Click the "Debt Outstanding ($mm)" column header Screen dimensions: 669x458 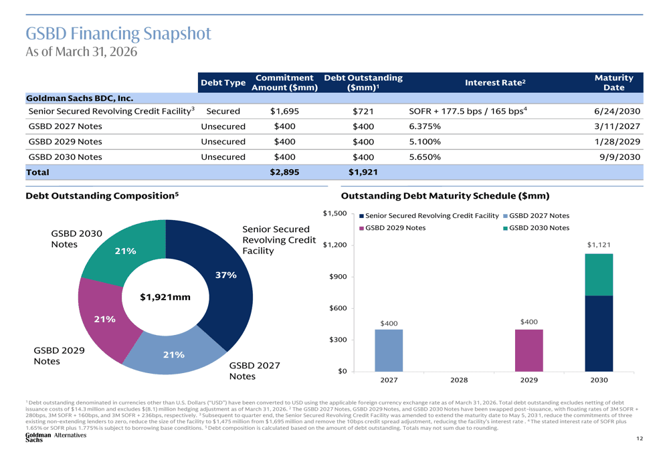tap(363, 82)
